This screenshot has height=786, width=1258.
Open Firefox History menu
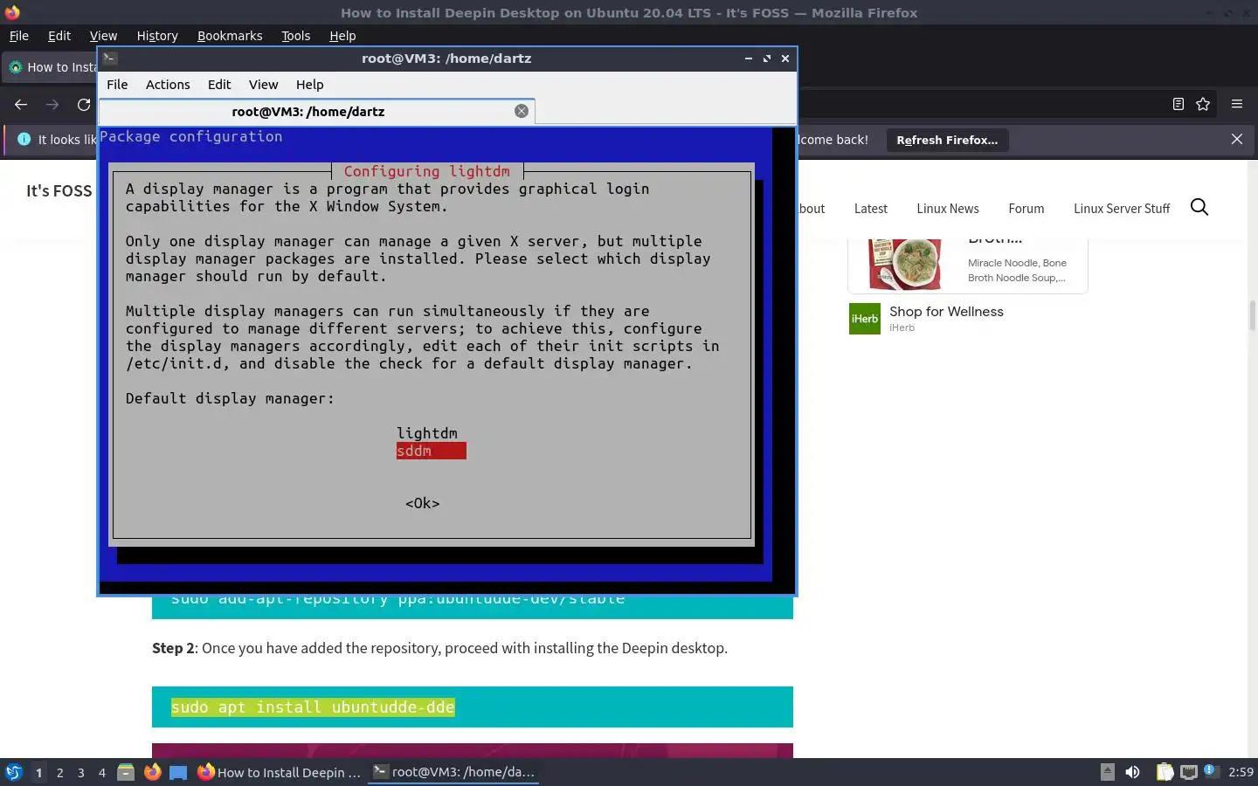pos(157,36)
